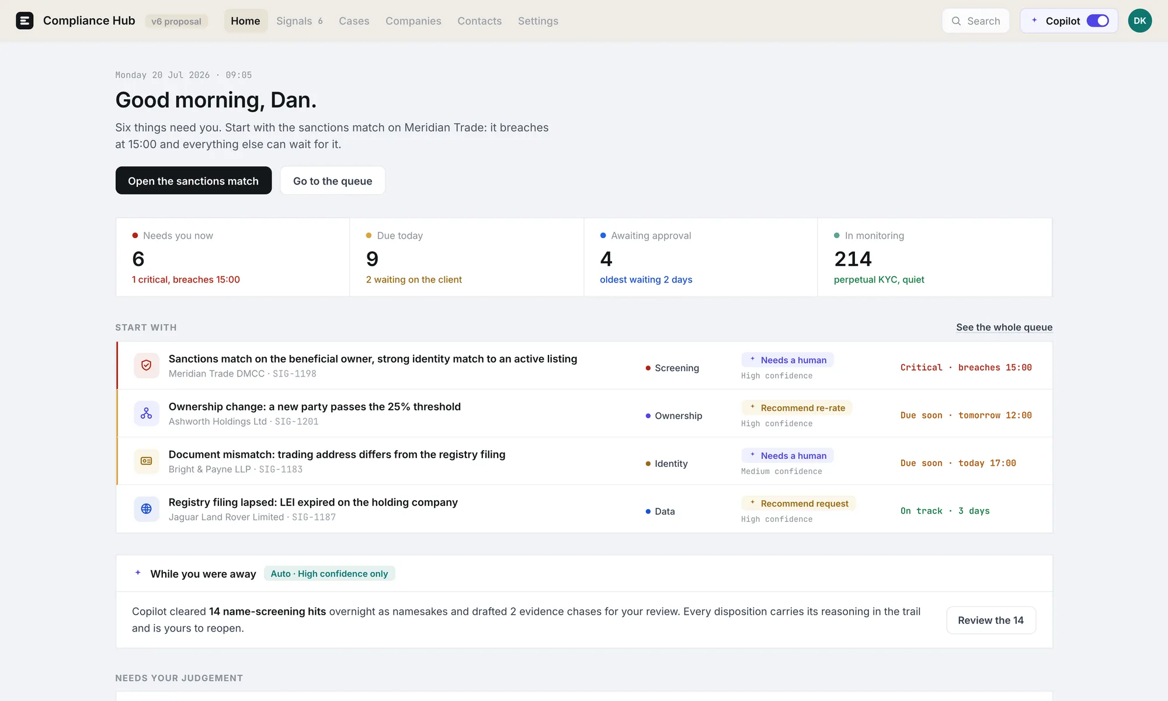Click On track · 3 days status

pos(945,511)
